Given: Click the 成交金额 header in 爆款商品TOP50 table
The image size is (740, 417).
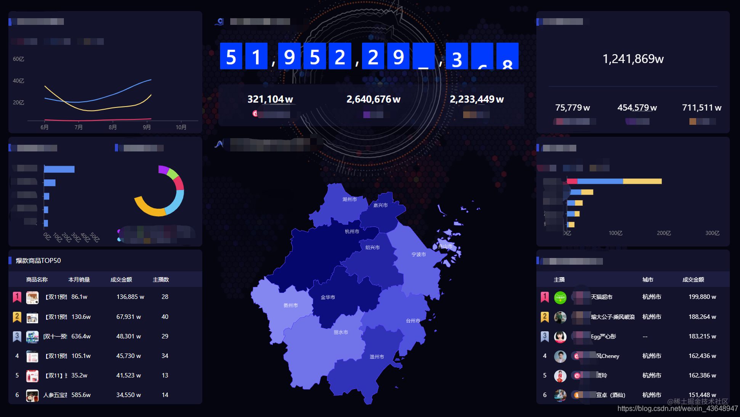Looking at the screenshot, I should pyautogui.click(x=121, y=280).
